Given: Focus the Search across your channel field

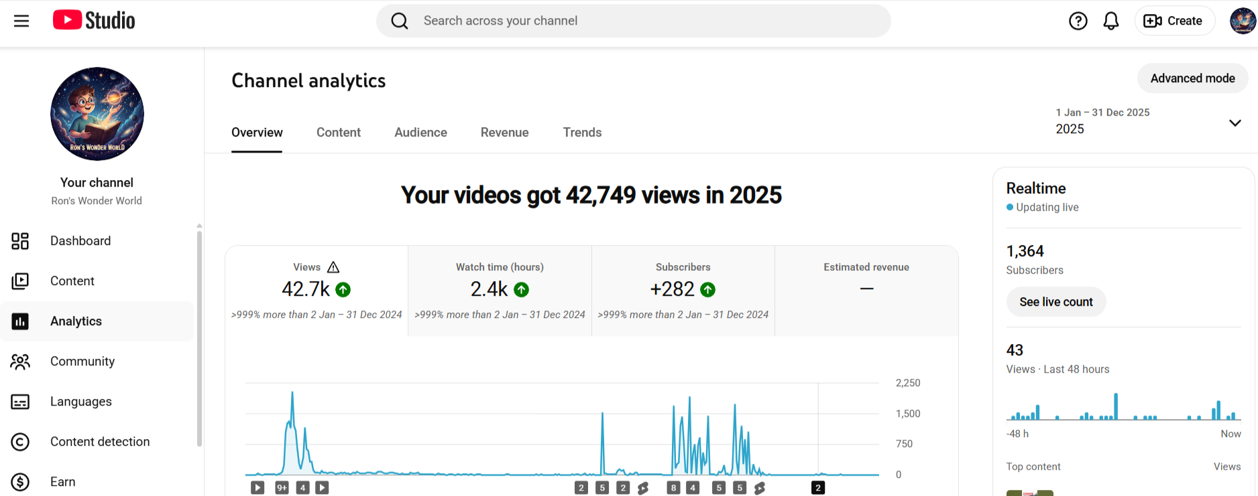Looking at the screenshot, I should [634, 21].
